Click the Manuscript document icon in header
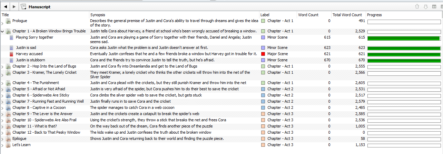 (23, 7)
